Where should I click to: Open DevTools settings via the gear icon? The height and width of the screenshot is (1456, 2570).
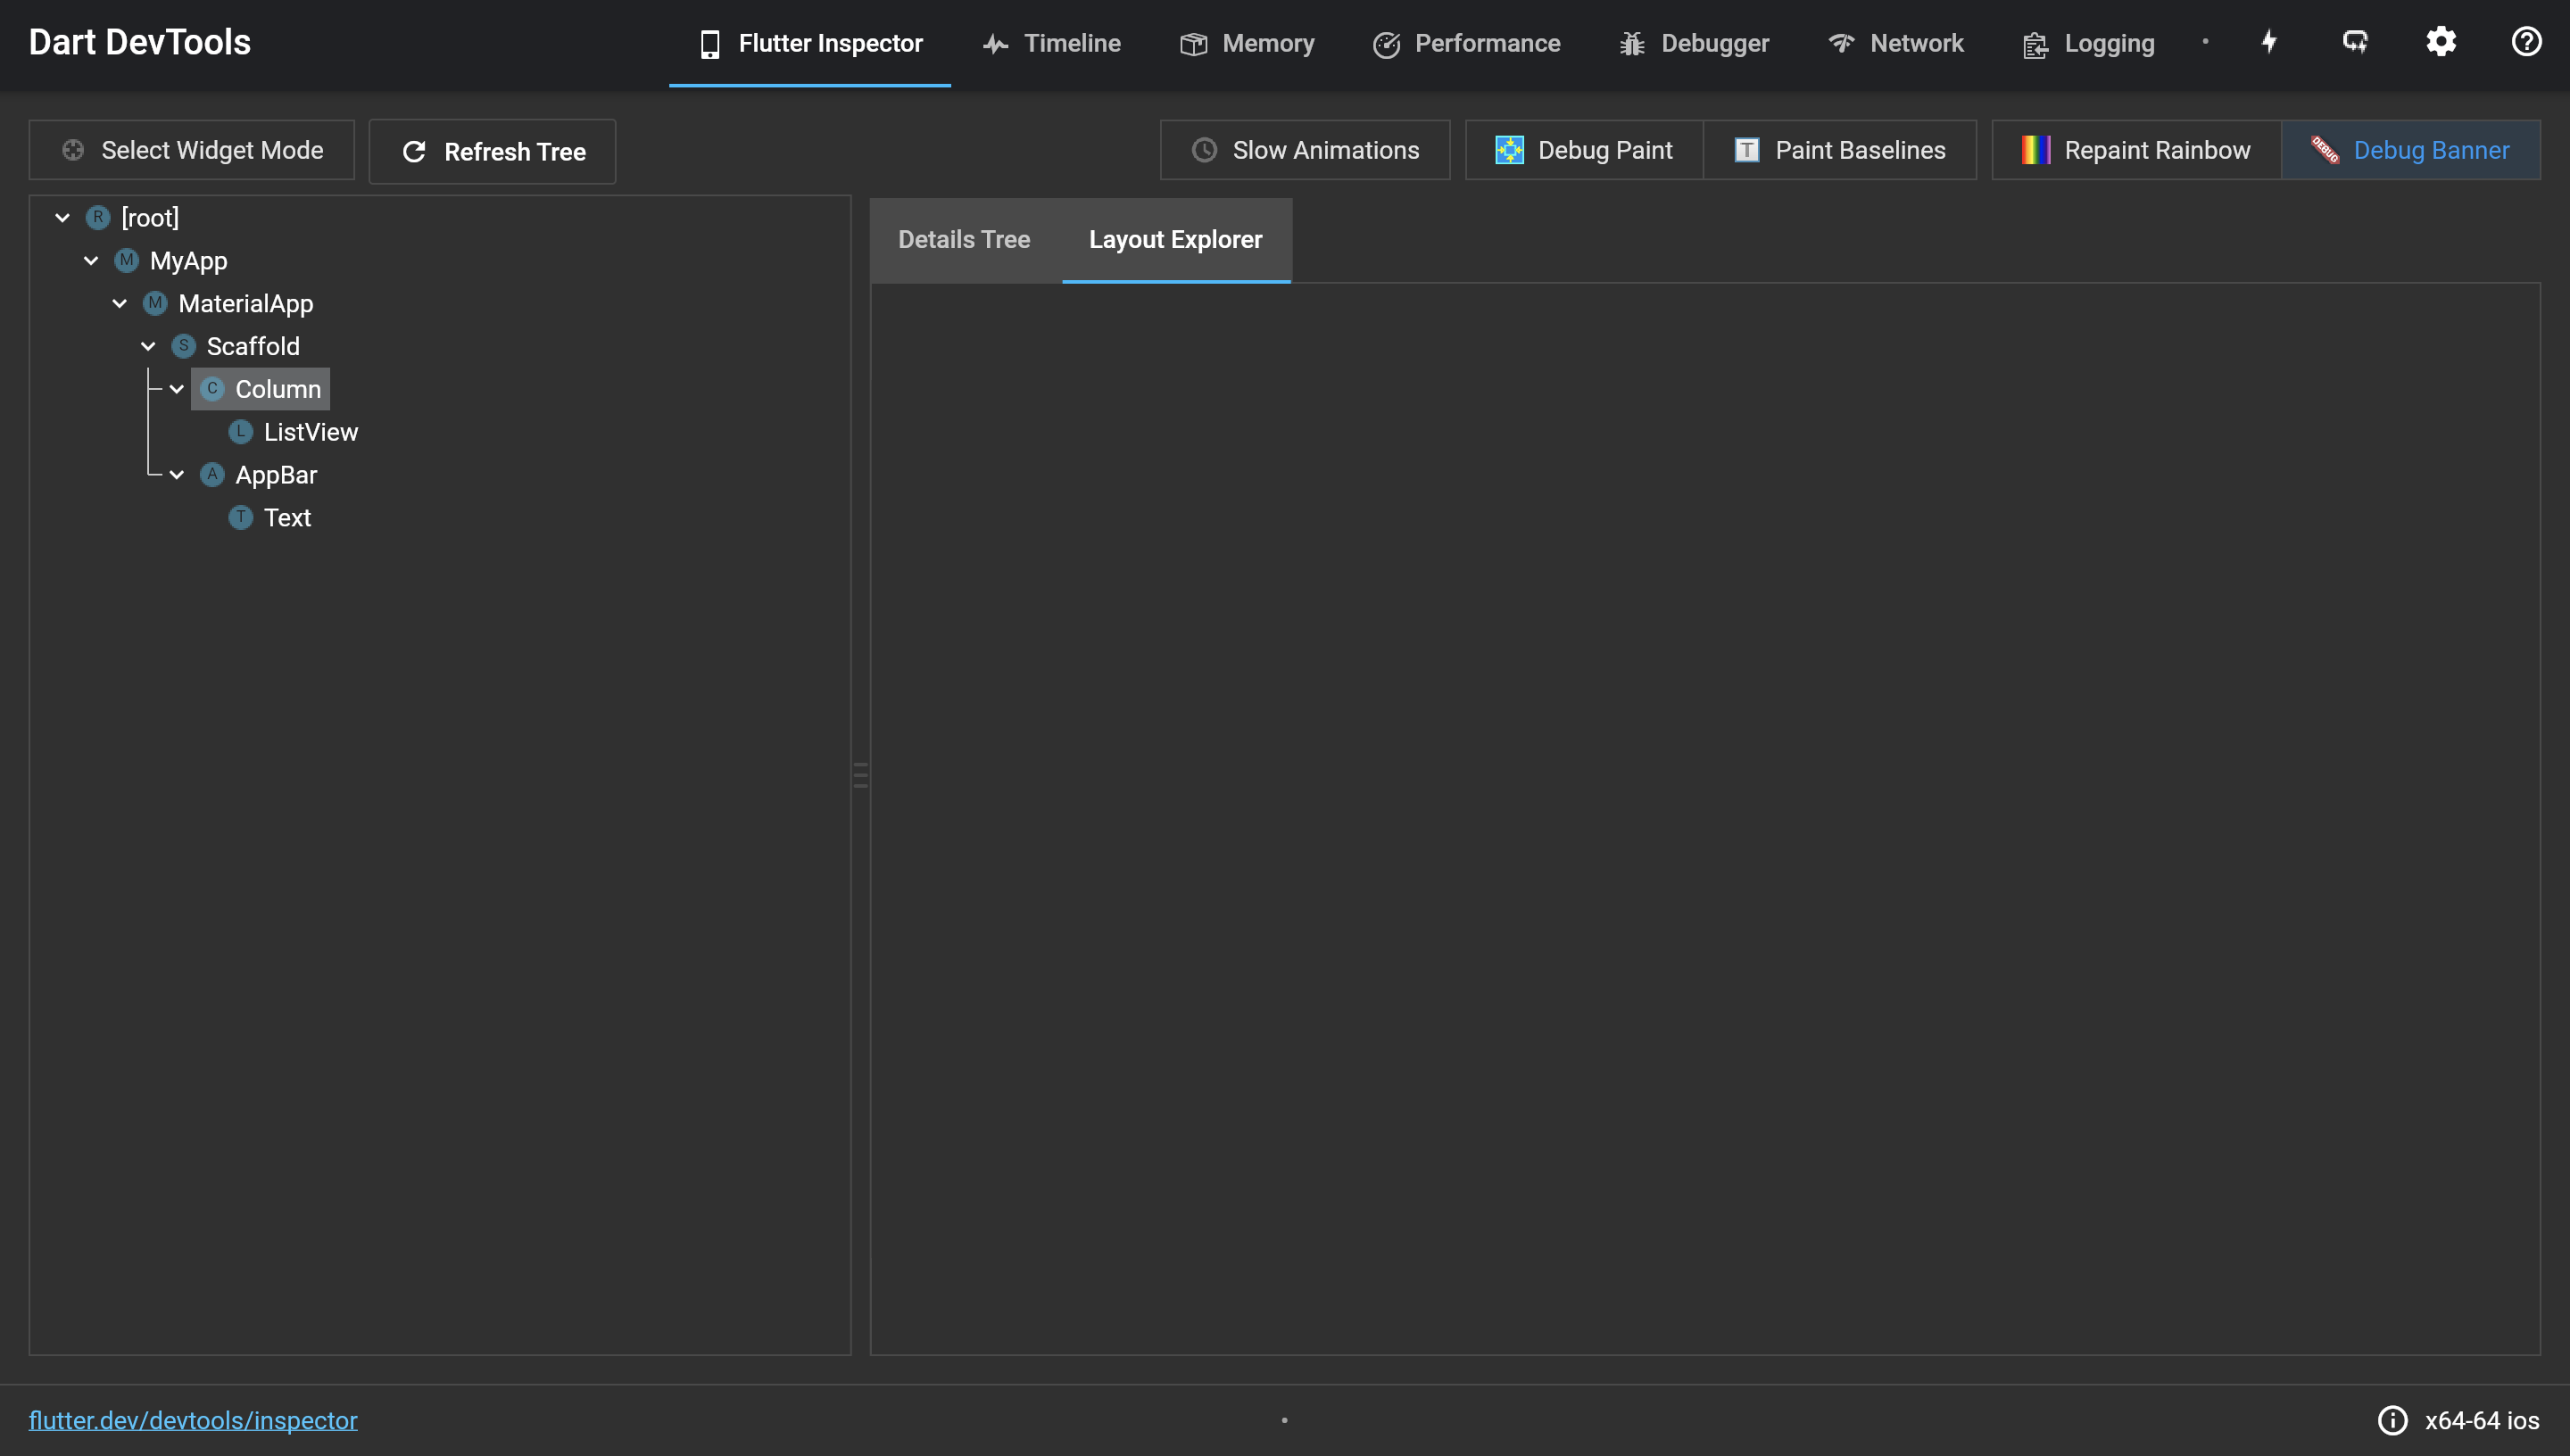pyautogui.click(x=2440, y=42)
